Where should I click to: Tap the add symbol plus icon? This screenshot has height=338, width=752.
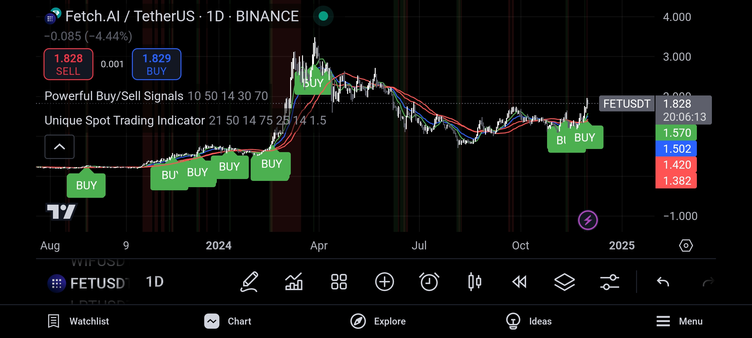(384, 282)
